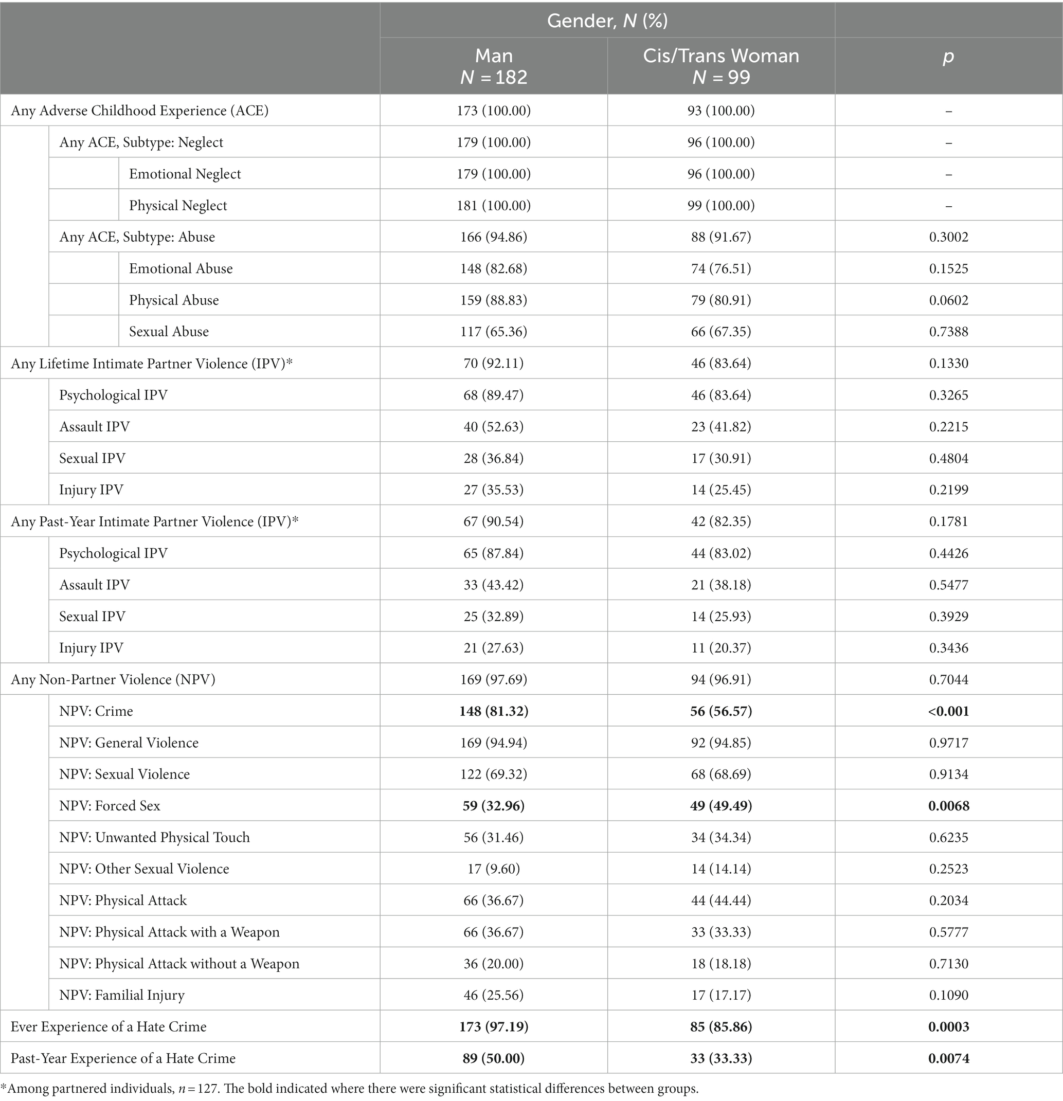1063x1101 pixels.
Task: Click the 'Sexual Abuse' row label
Action: click(169, 331)
